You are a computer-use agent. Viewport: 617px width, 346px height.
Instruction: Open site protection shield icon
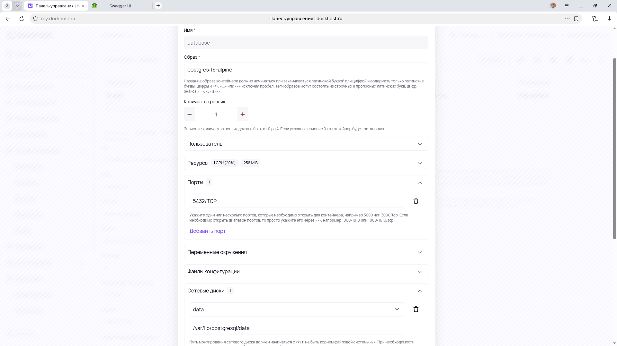pos(35,19)
